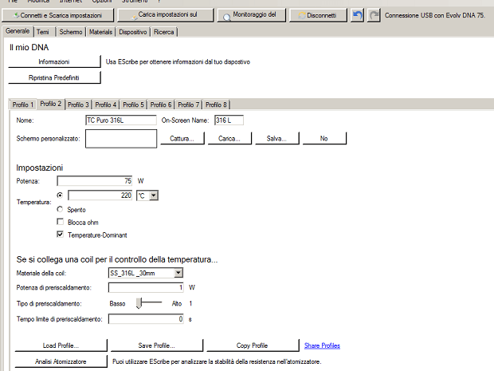
Task: Open the Profilo 6 tab
Action: point(161,105)
